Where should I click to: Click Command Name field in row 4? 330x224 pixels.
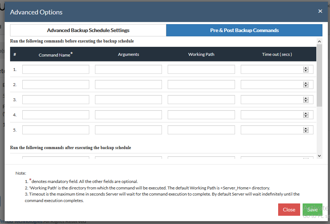(x=56, y=115)
